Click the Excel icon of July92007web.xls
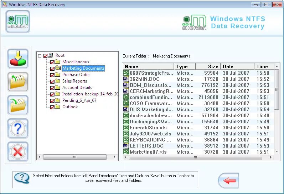The image size is (284, 194). pyautogui.click(x=126, y=134)
